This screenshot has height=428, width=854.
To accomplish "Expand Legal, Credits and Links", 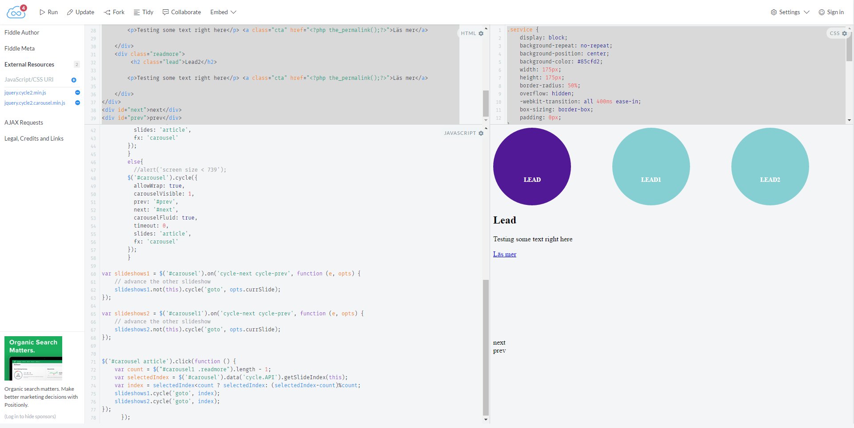I will pyautogui.click(x=34, y=138).
